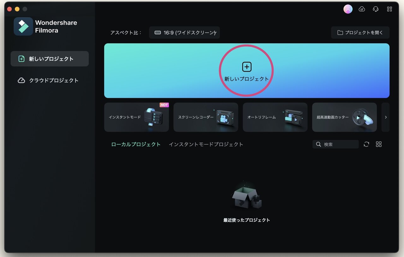Click the search magnifier icon
404x257 pixels.
coord(318,144)
